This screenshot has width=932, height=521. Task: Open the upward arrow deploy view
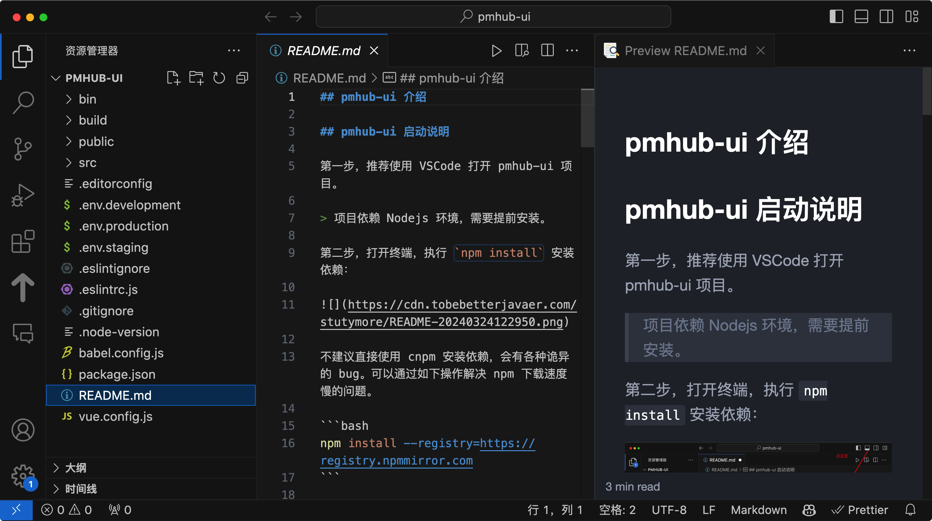tap(23, 287)
